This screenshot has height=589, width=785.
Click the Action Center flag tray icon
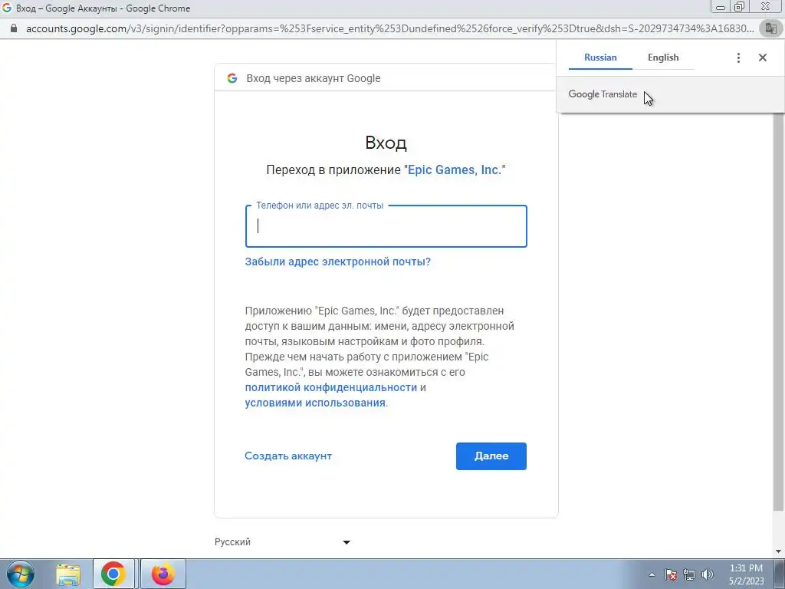click(671, 574)
